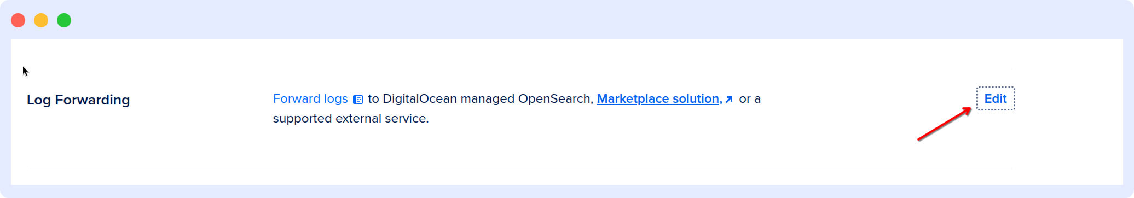Click the "or a" text after the arrow icon
Screen dimensions: 1134x198
tap(750, 99)
